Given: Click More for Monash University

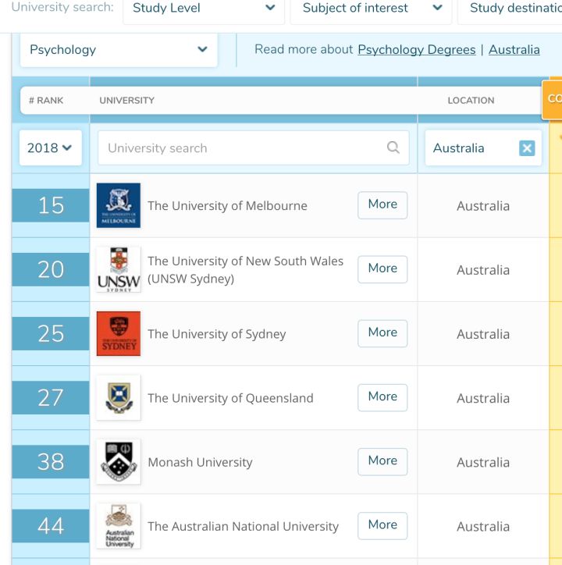Looking at the screenshot, I should point(382,461).
